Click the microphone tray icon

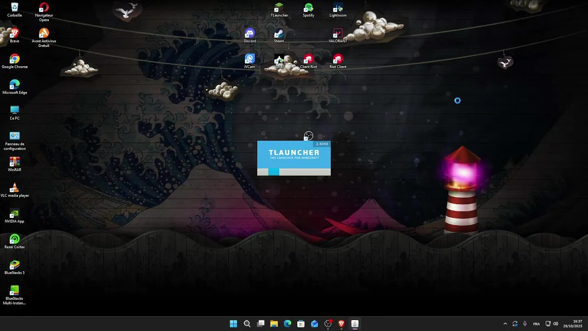point(525,324)
